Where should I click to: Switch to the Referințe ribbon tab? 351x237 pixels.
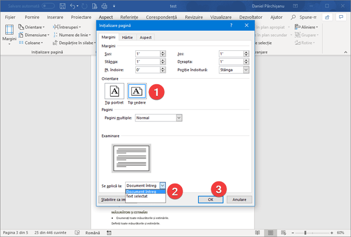click(x=129, y=17)
